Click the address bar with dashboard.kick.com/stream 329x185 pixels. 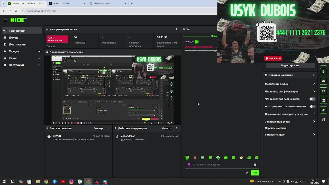click(118, 11)
